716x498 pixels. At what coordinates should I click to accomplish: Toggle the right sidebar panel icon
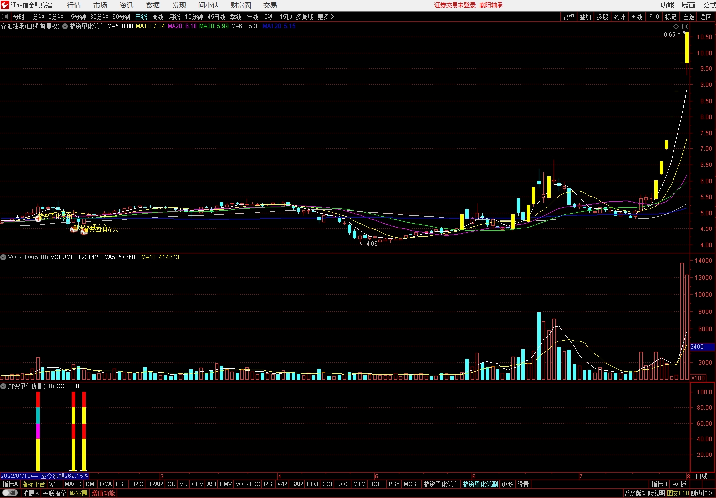685,26
